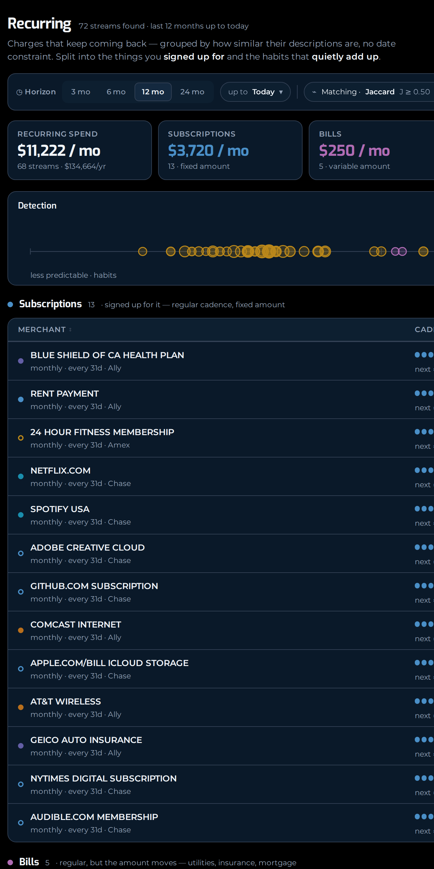Click the Comcast Internet orange dot icon

[20, 630]
